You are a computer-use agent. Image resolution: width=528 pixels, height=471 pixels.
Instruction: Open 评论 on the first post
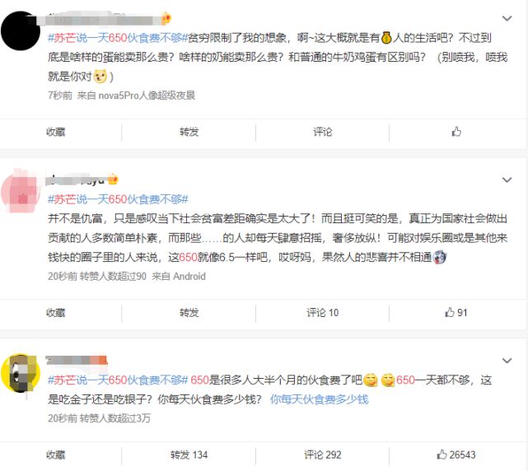[323, 132]
